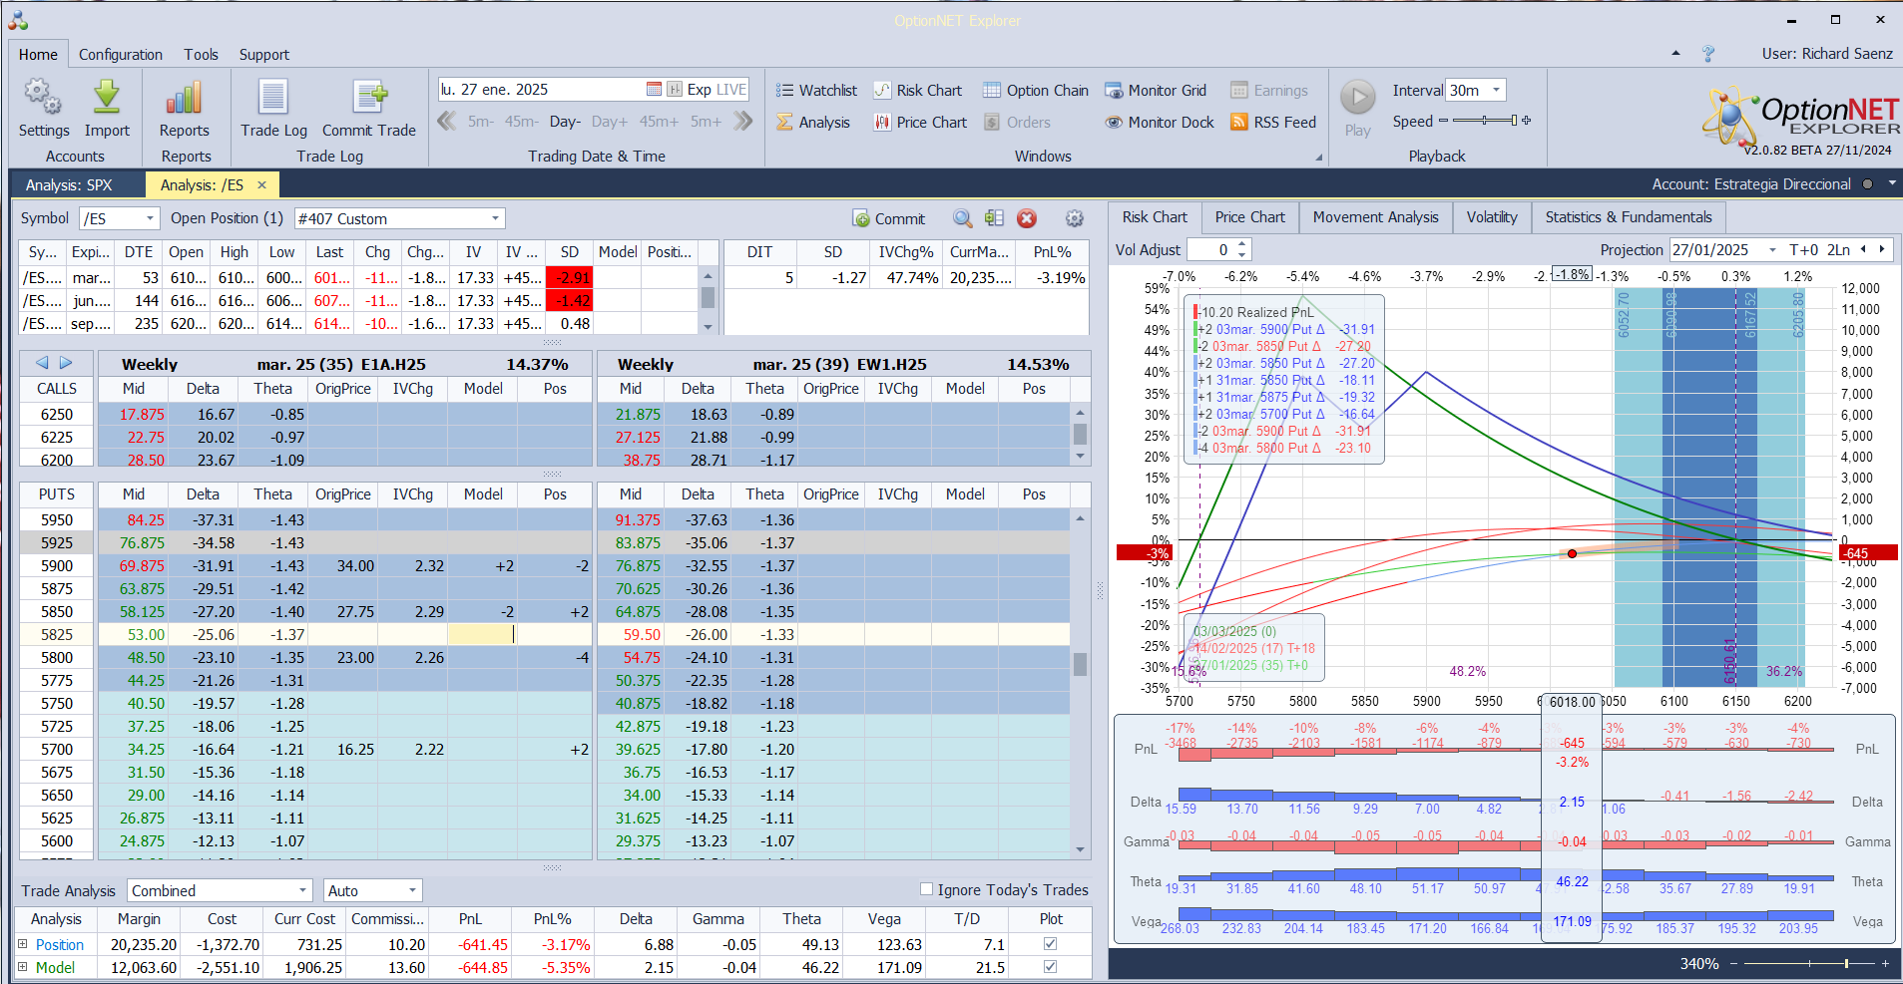Open the RSS Feed window

click(x=1273, y=123)
